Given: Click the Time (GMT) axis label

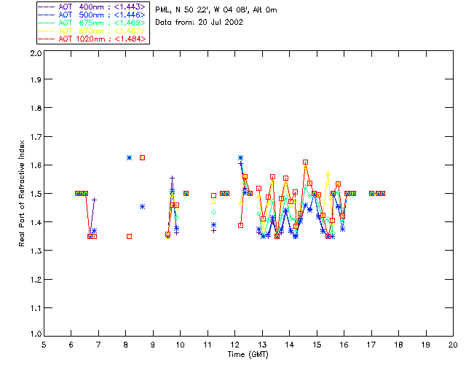Looking at the screenshot, I should click(248, 355).
